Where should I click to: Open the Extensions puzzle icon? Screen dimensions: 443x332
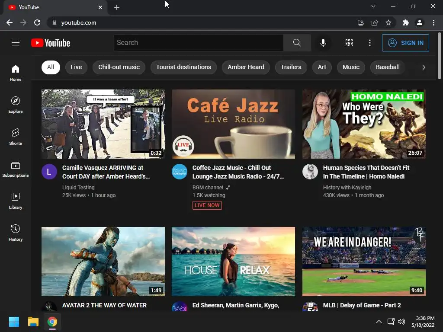click(x=406, y=22)
